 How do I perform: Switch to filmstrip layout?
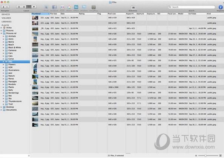24,7
